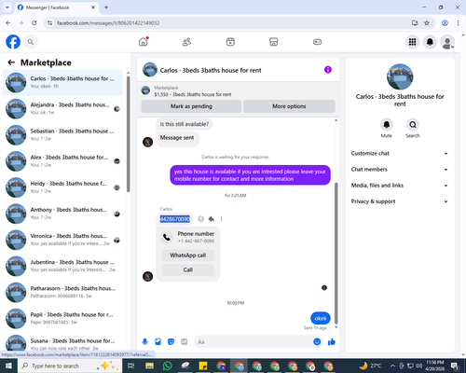
Task: Open a new browser tab
Action: point(106,7)
